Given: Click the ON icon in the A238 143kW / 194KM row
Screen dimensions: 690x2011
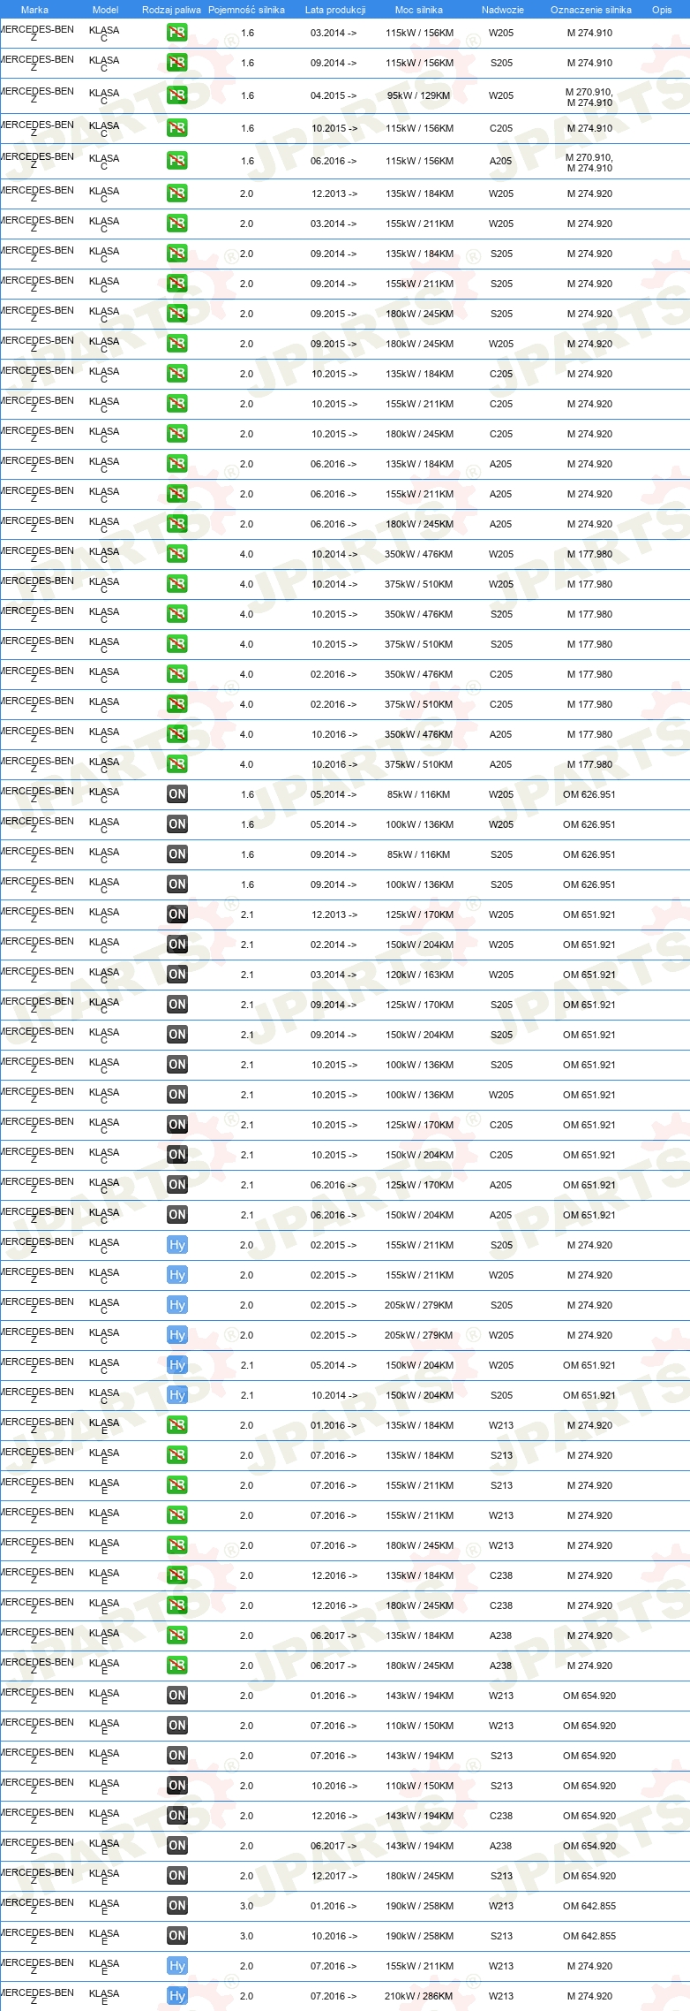Looking at the screenshot, I should coord(177,1846).
